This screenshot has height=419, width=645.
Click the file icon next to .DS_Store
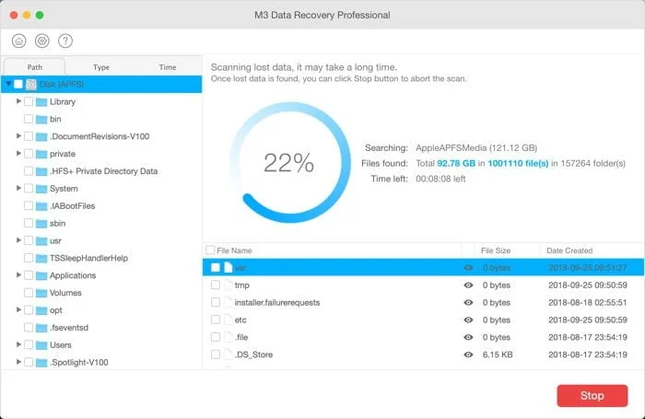[229, 355]
